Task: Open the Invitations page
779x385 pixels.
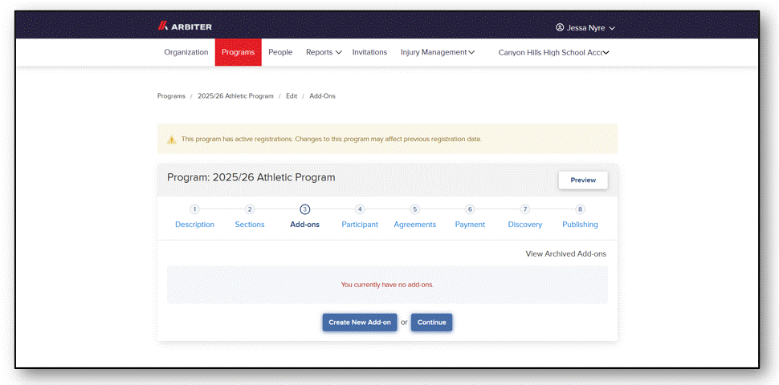Action: [369, 52]
